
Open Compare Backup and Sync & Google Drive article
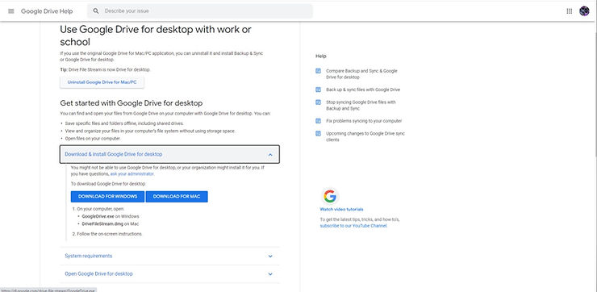pos(361,74)
